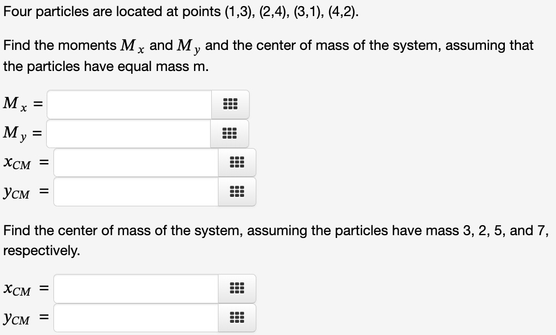Screen dimensions: 556x335
Task: Focus the equal-mass yCM entry field
Action: [133, 191]
